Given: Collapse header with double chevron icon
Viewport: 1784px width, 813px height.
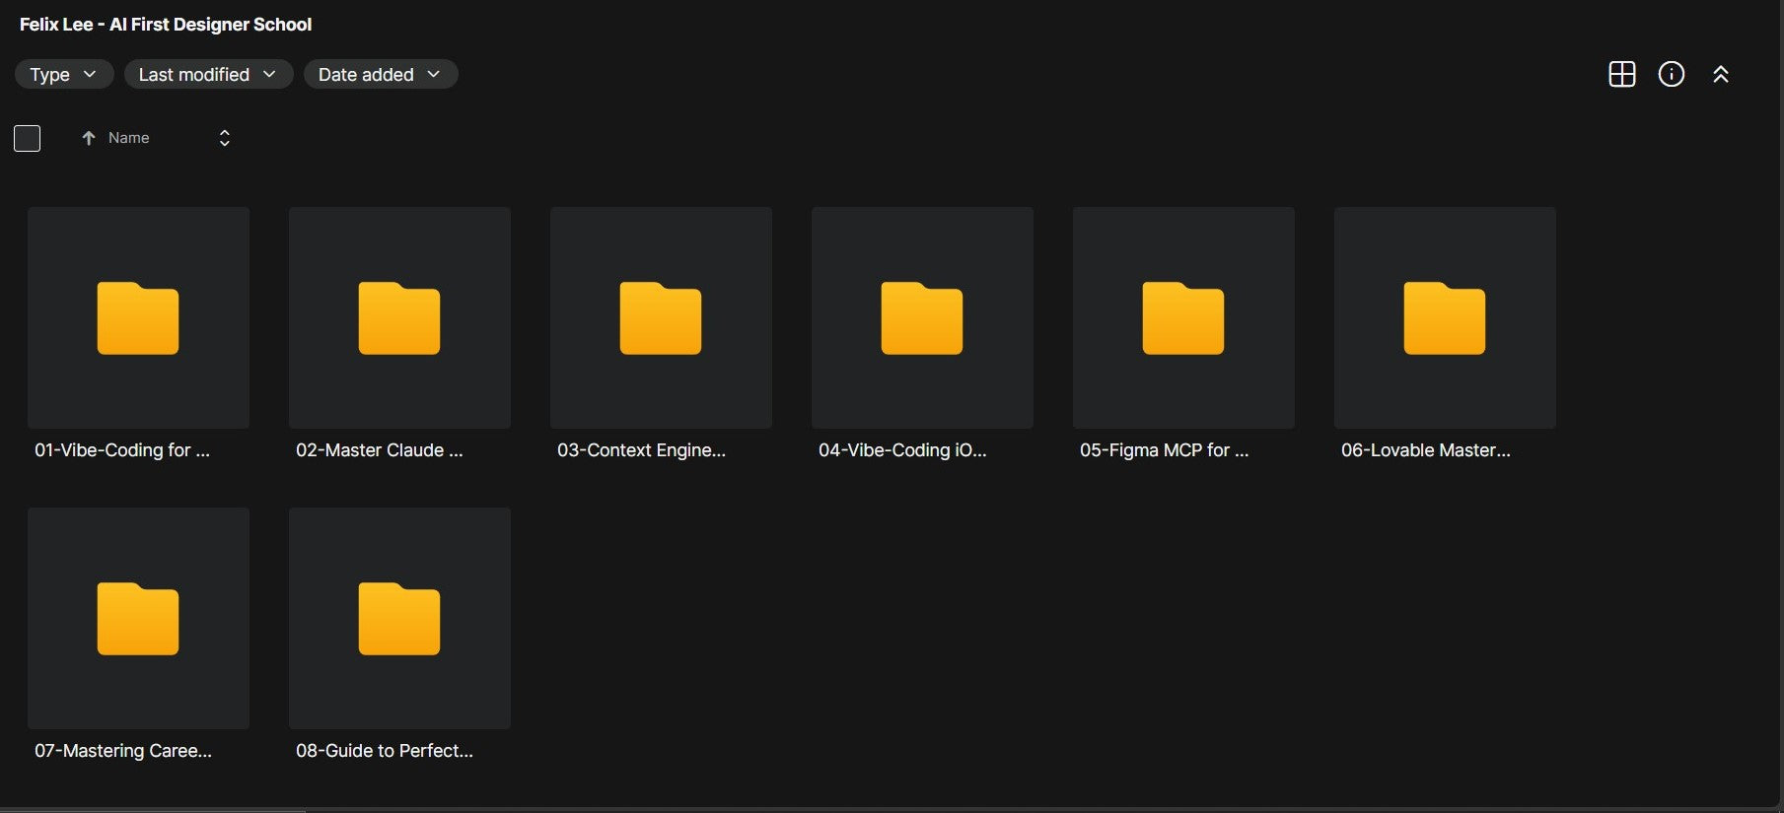Looking at the screenshot, I should 1720,74.
